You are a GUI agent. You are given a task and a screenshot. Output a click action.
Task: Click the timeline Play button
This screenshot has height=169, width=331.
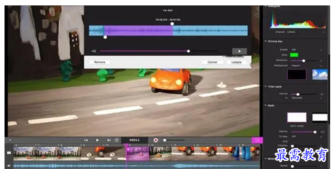[x=97, y=140]
